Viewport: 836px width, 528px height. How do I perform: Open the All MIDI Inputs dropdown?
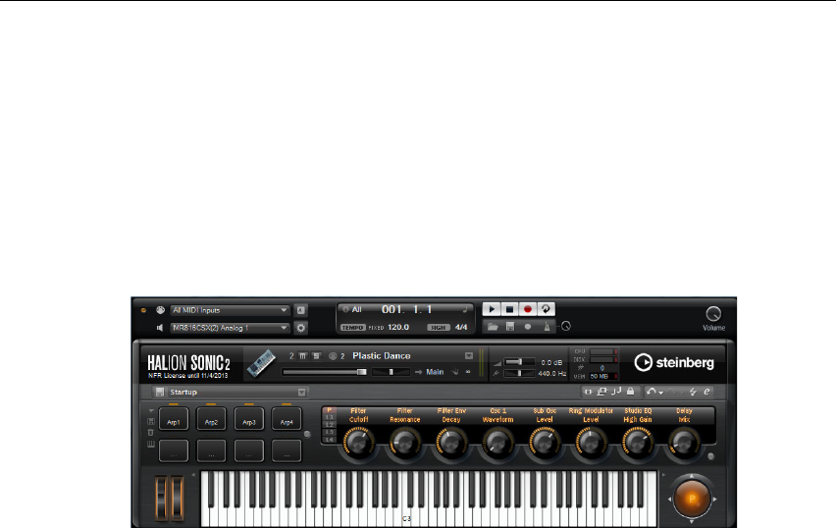click(x=230, y=310)
